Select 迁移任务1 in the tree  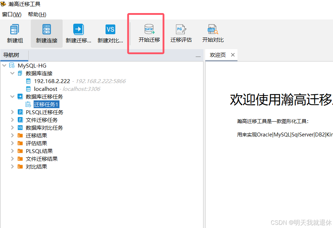(x=46, y=105)
